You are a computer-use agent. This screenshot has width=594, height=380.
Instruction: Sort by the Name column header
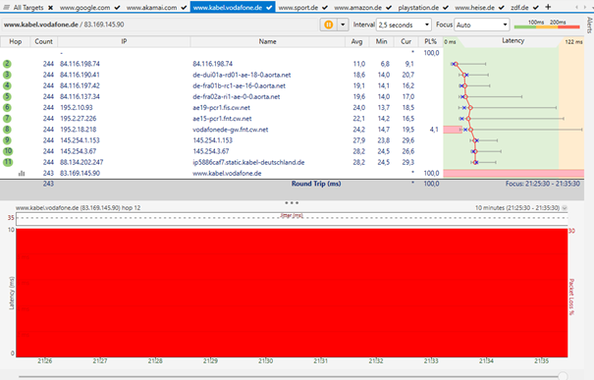(267, 41)
